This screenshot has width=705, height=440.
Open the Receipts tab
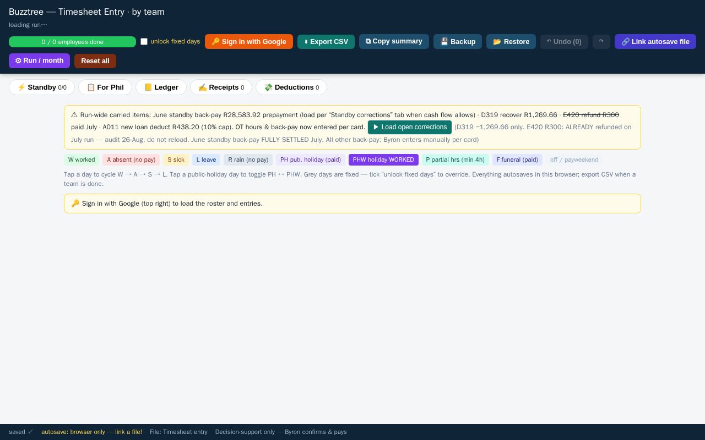point(221,87)
